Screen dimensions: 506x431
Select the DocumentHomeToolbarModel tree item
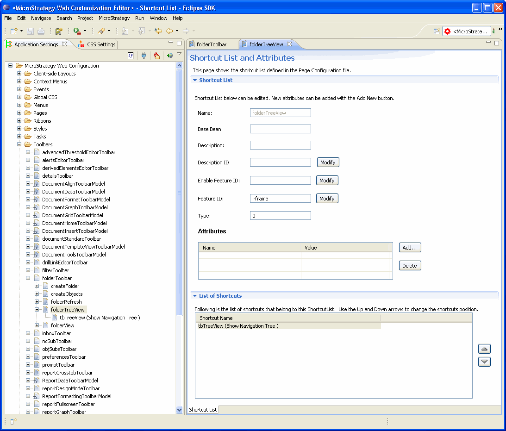click(75, 223)
